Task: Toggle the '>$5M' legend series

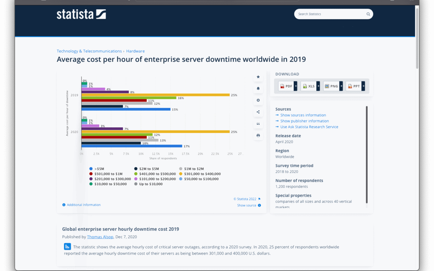Action: click(99, 169)
